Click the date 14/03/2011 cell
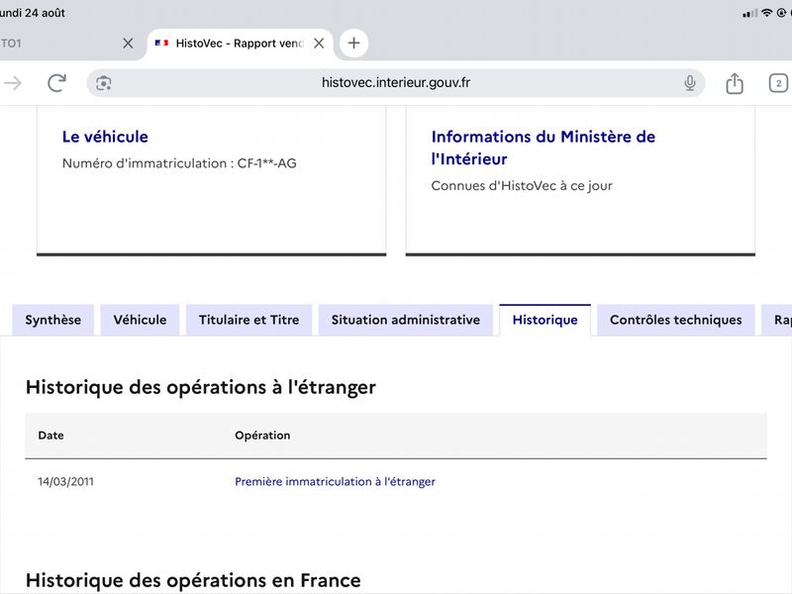This screenshot has height=594, width=792. [x=65, y=481]
